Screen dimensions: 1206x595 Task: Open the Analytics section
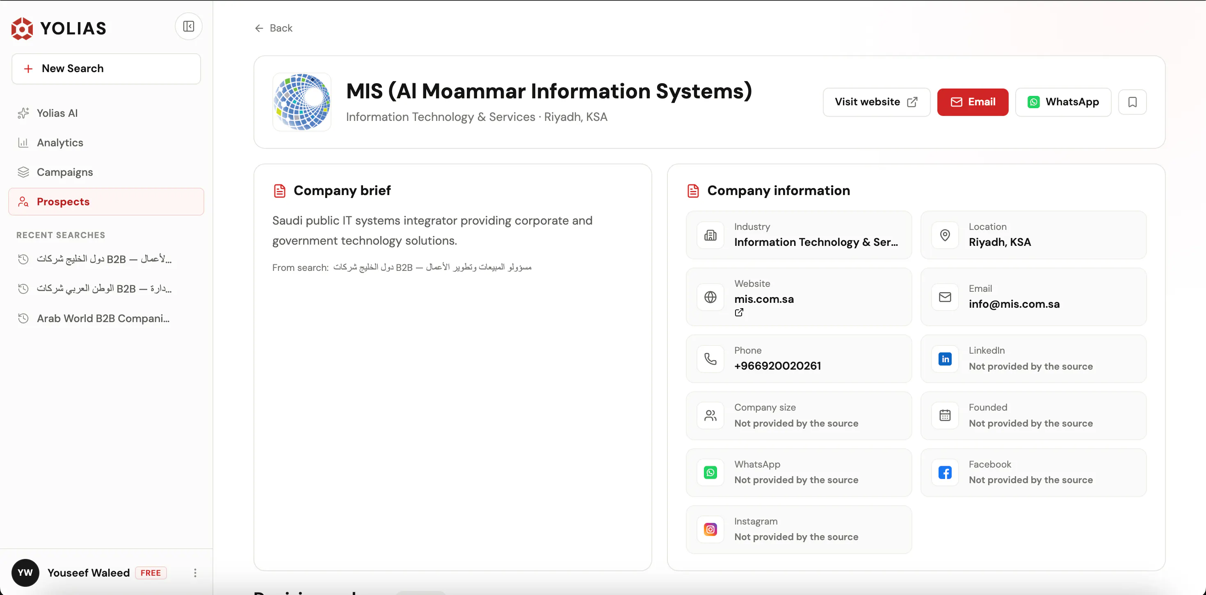coord(106,143)
